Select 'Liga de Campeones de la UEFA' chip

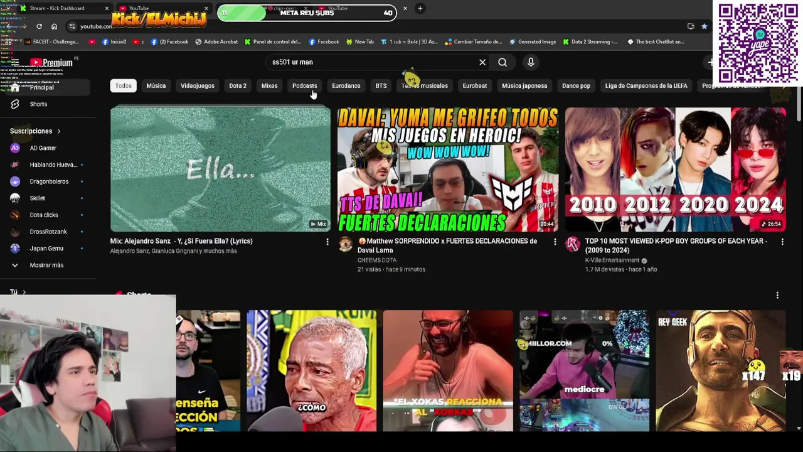[646, 85]
